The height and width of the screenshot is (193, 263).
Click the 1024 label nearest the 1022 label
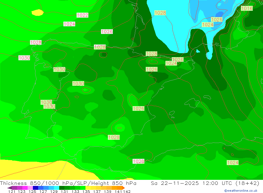coord(69,24)
